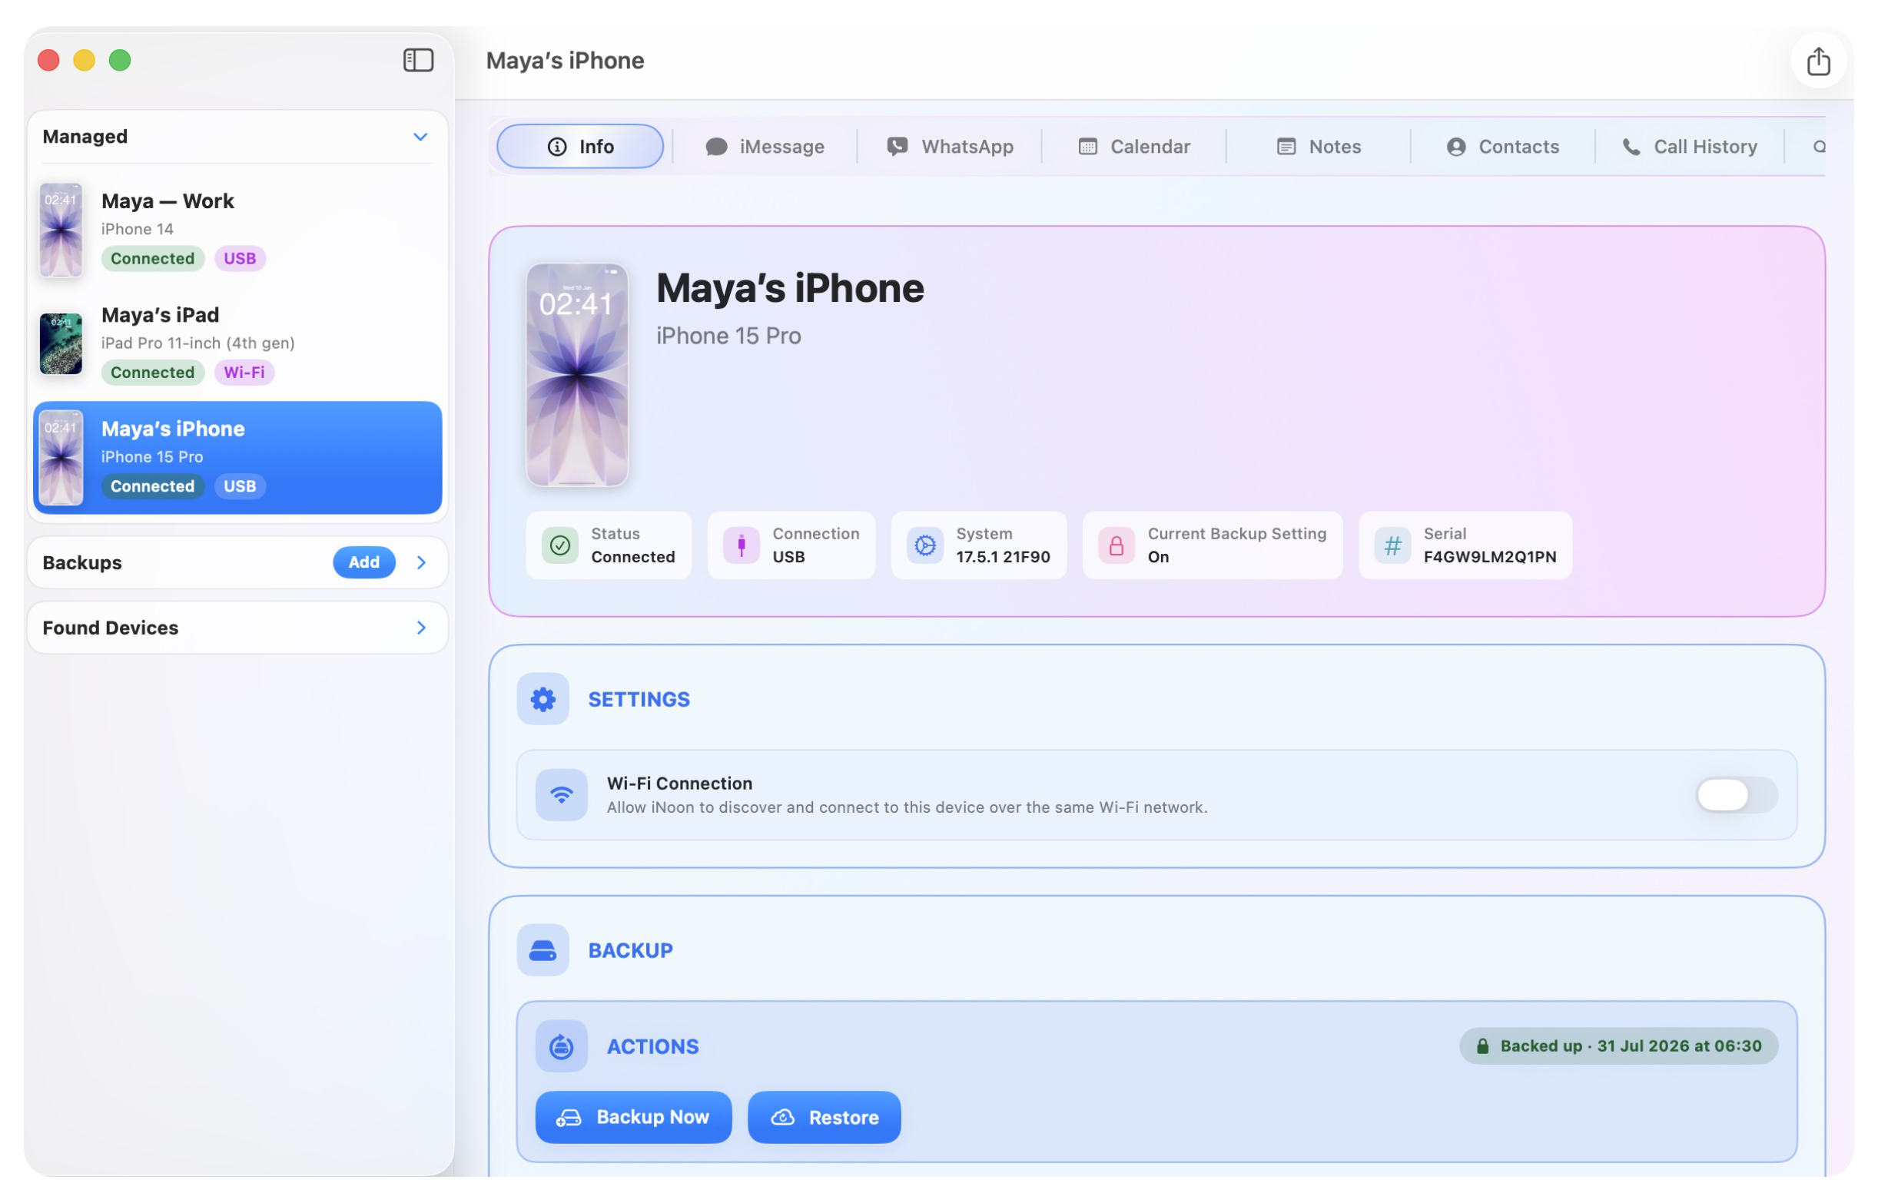Open the WhatsApp tab
The height and width of the screenshot is (1203, 1878).
pyautogui.click(x=949, y=146)
